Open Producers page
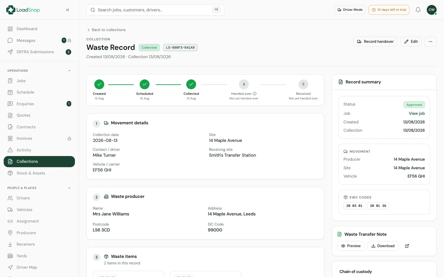 39,233
